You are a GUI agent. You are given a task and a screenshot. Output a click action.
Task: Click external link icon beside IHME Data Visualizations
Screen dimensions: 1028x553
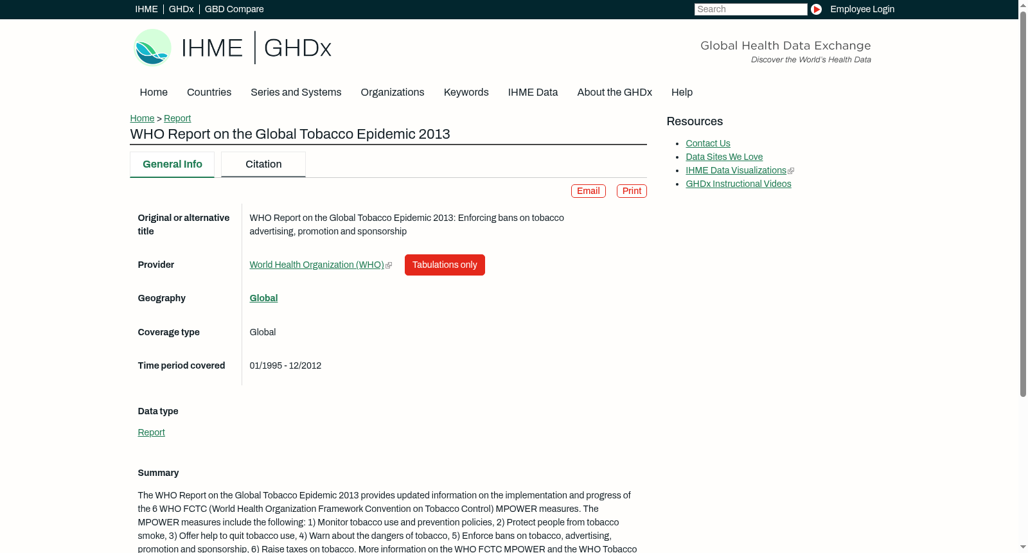(x=791, y=171)
